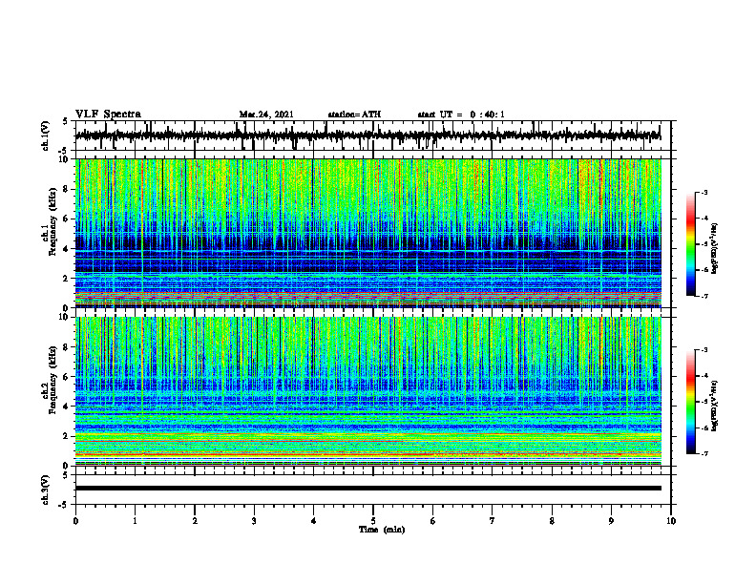Select the date text "Mar.24, 2021"

pos(266,115)
